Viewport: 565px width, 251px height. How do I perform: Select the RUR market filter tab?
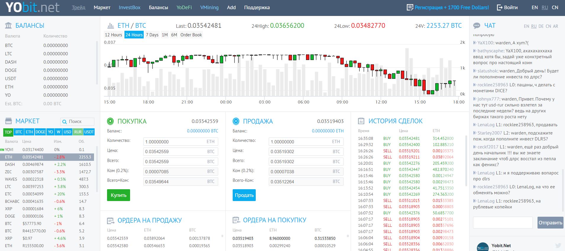[x=78, y=132]
